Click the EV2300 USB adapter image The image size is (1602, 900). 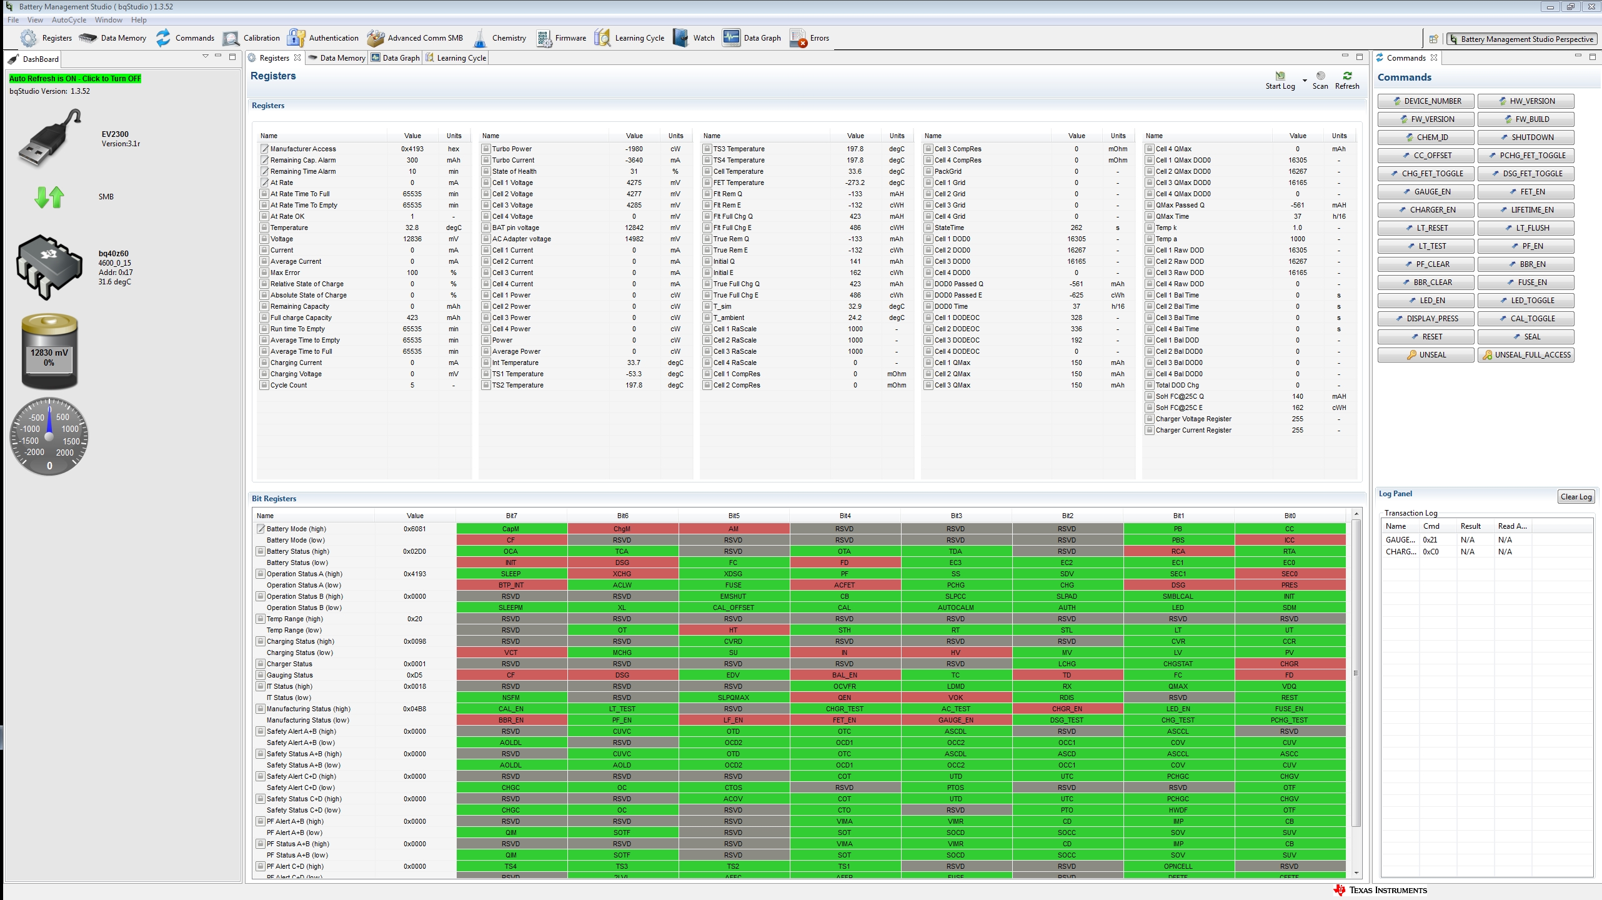50,137
